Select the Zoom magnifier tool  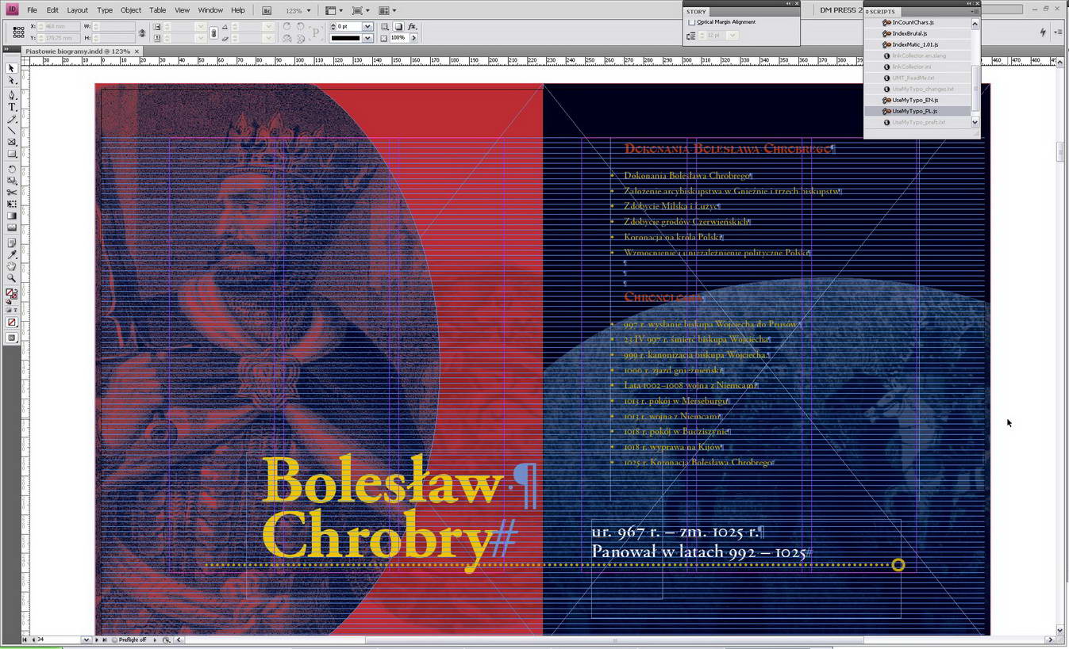(11, 278)
